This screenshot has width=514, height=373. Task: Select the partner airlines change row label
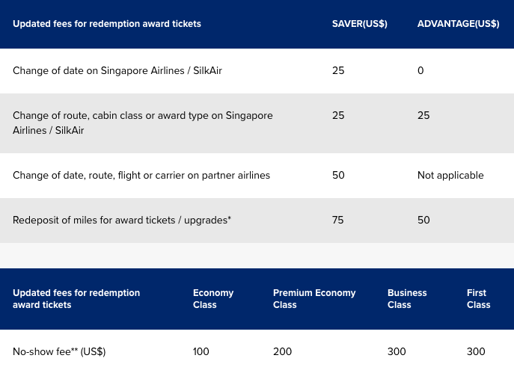[x=141, y=176]
